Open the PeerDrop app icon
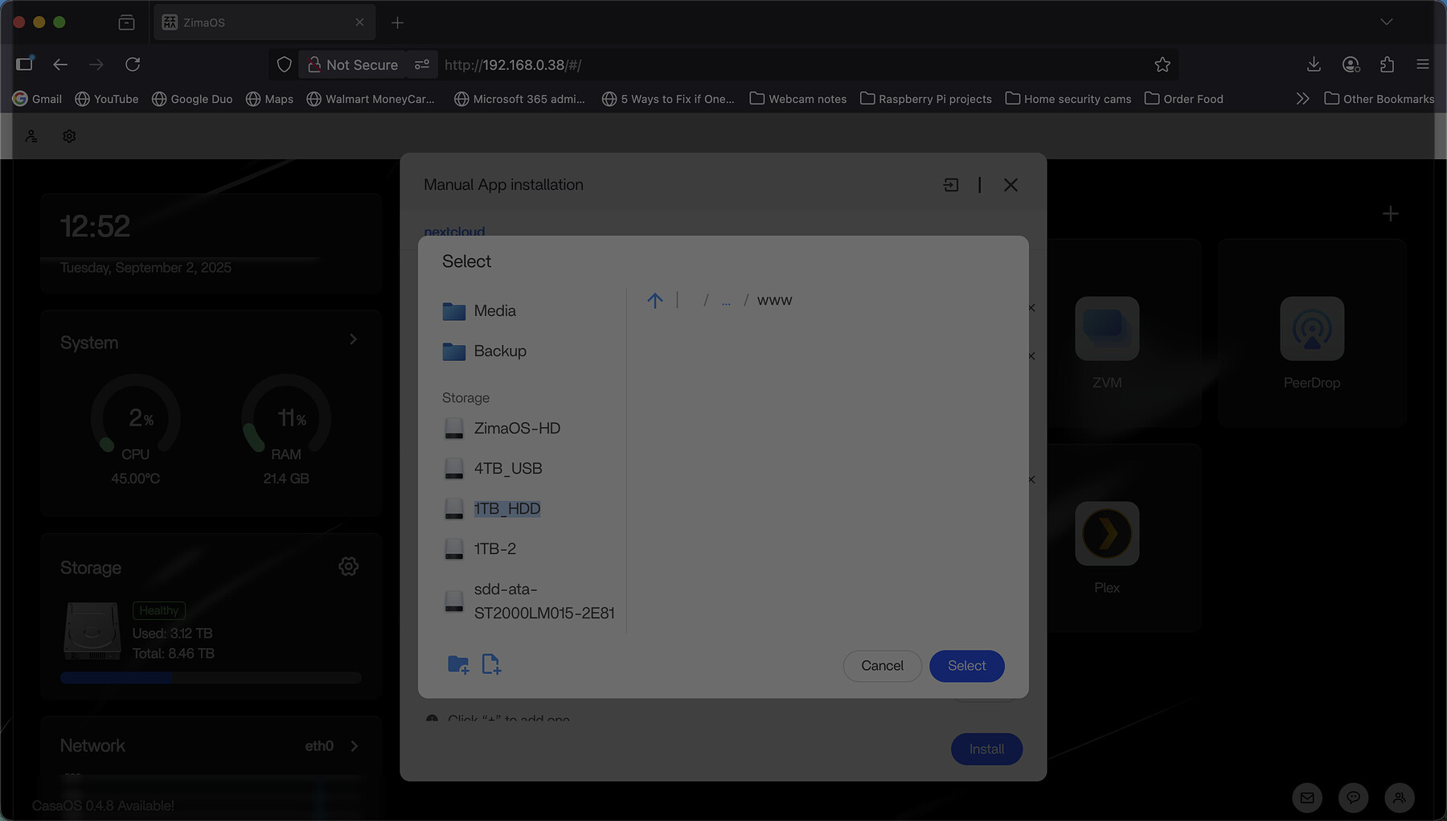 (x=1311, y=329)
